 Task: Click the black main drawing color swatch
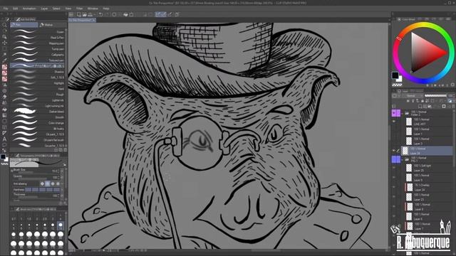click(x=395, y=75)
